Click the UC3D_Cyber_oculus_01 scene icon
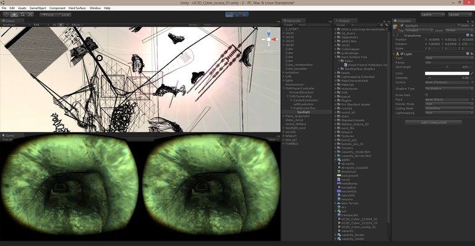The height and width of the screenshot is (246, 475). click(x=339, y=227)
